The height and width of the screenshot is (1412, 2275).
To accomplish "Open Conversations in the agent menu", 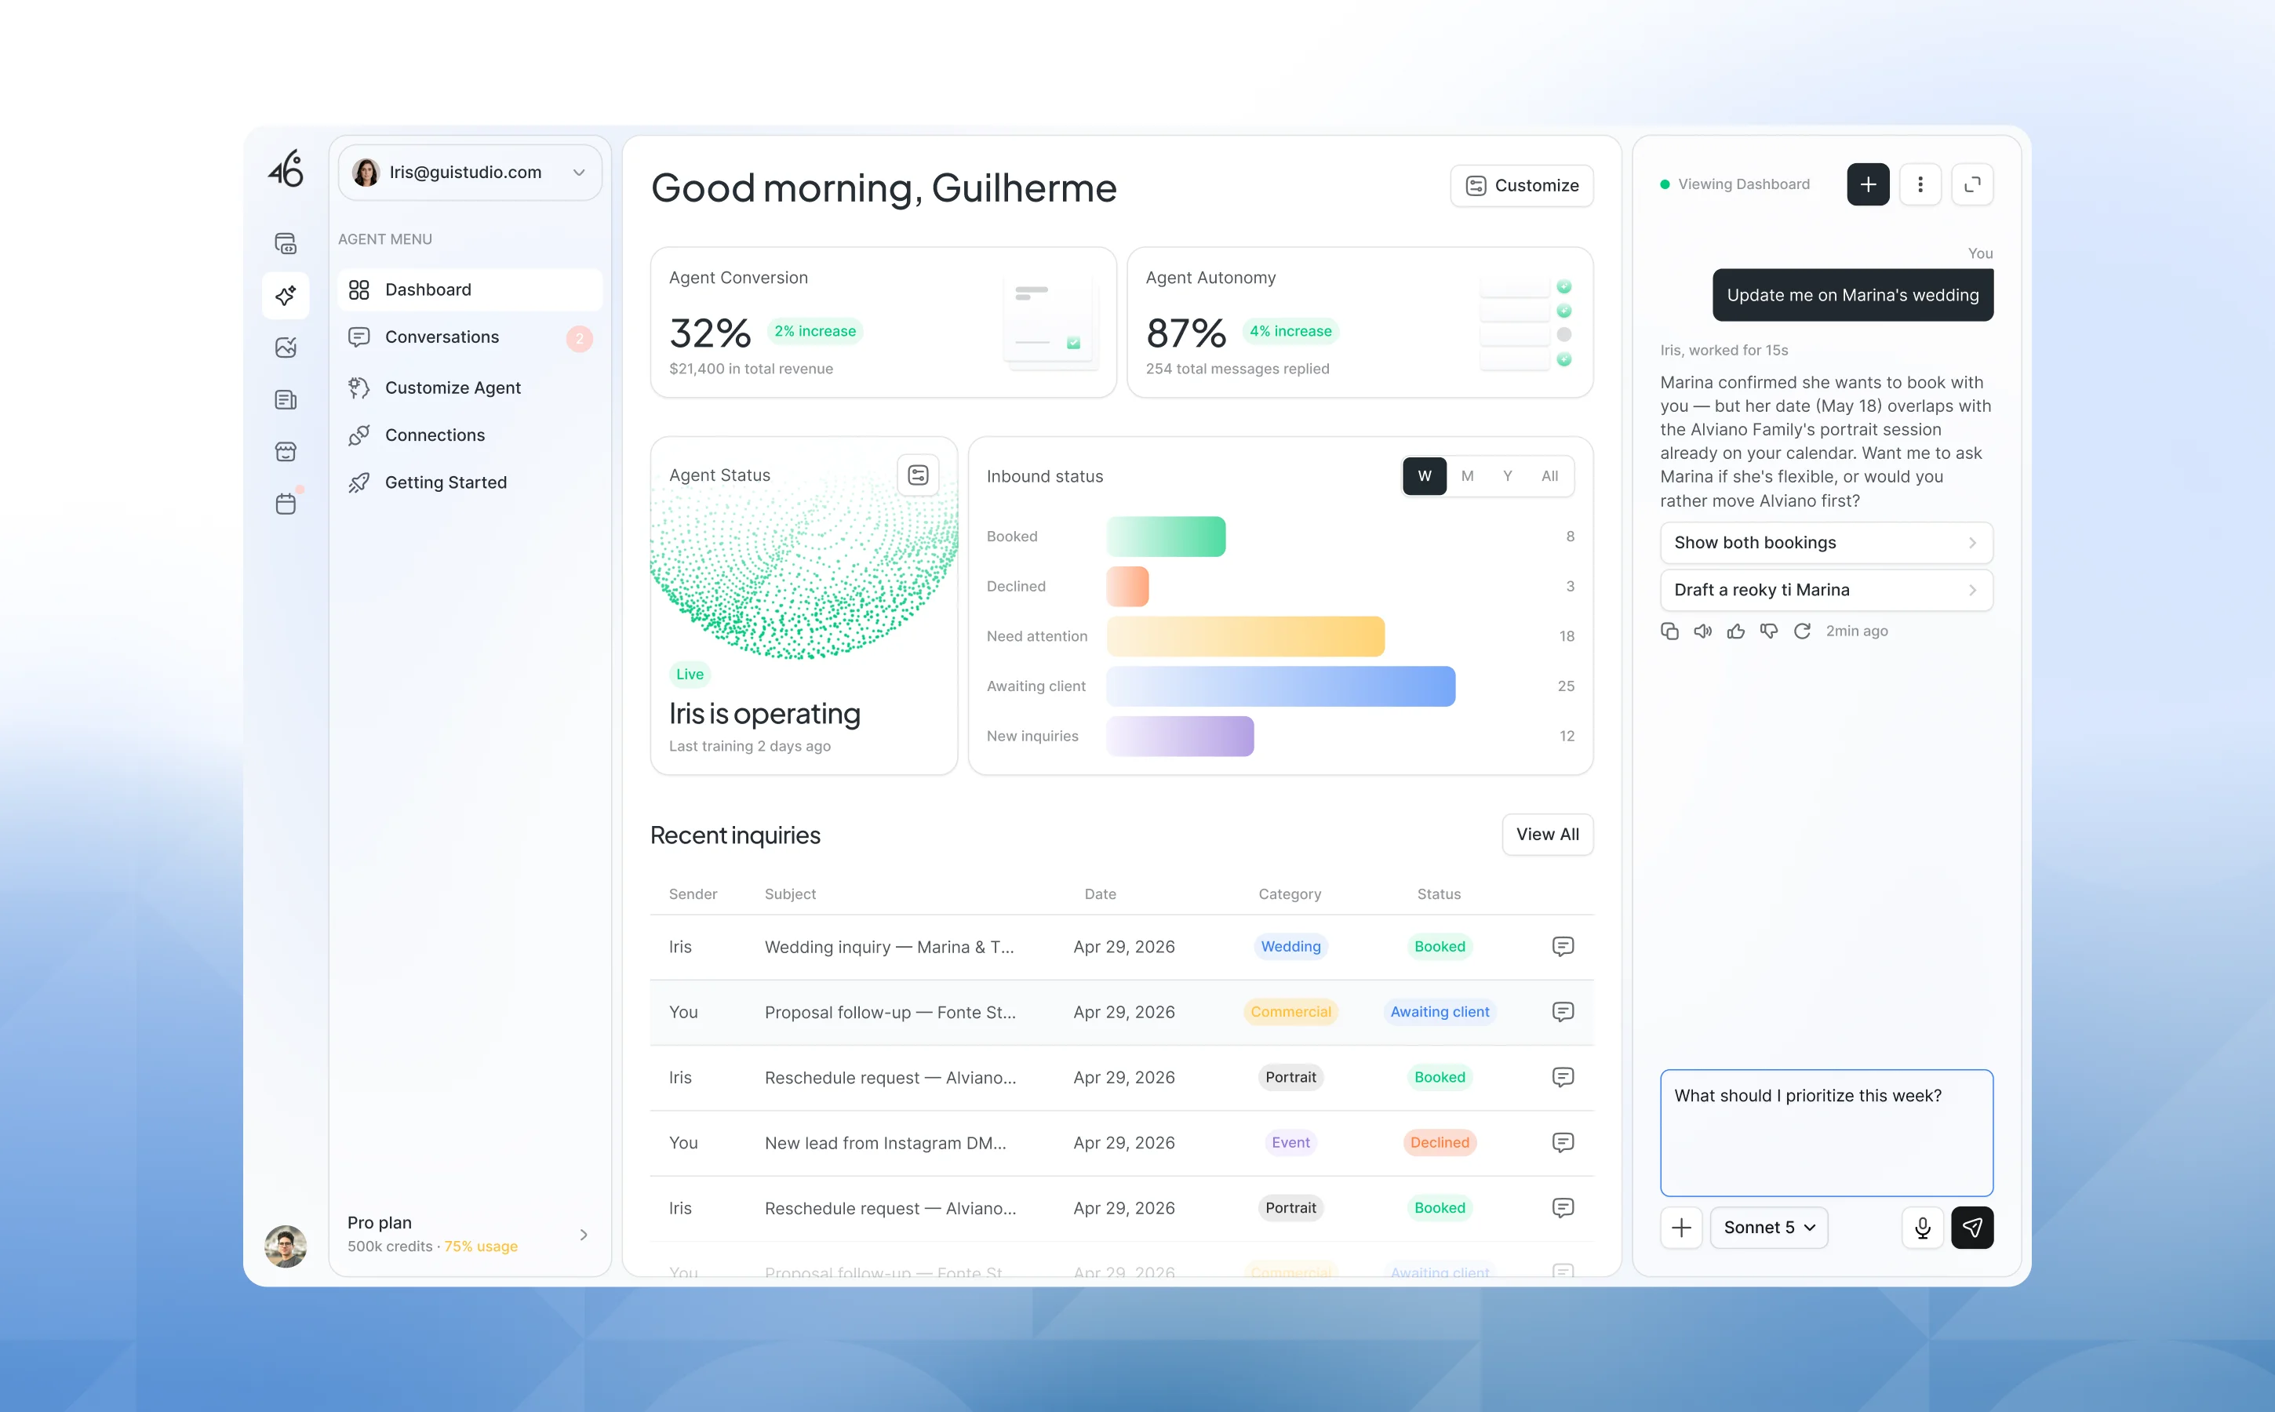I will tap(470, 337).
